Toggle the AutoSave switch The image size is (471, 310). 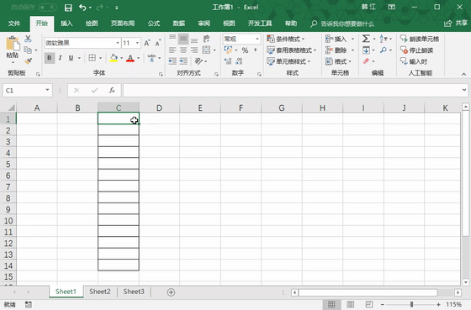click(48, 8)
